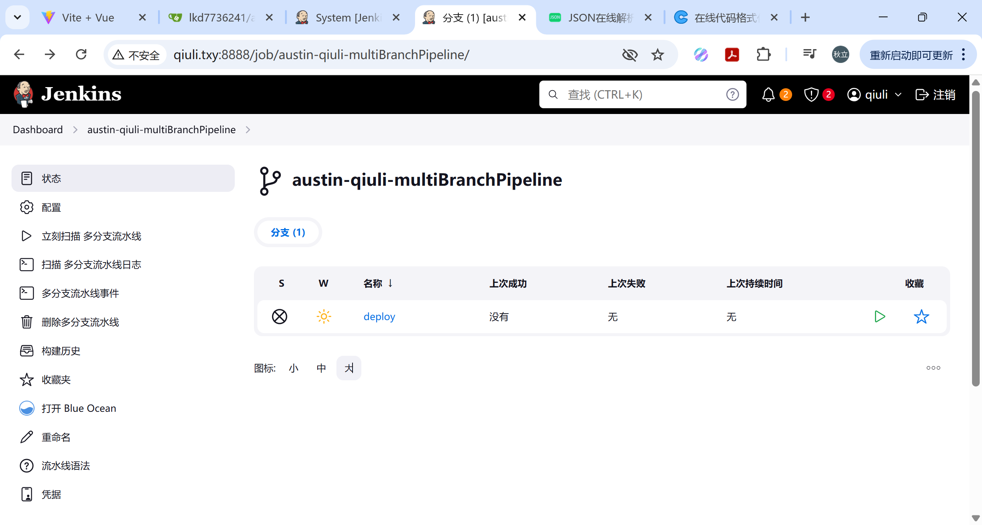Select medium icon size 中
982x525 pixels.
point(321,368)
